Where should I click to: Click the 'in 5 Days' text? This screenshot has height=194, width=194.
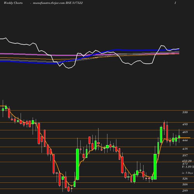click(187, 173)
